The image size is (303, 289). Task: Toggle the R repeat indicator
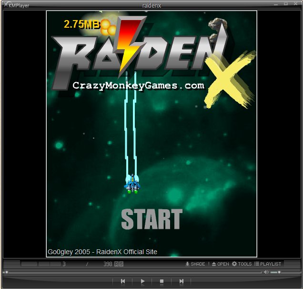(x=117, y=264)
